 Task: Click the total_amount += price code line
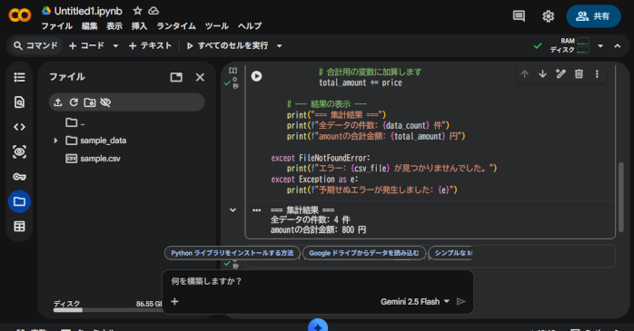coord(361,83)
